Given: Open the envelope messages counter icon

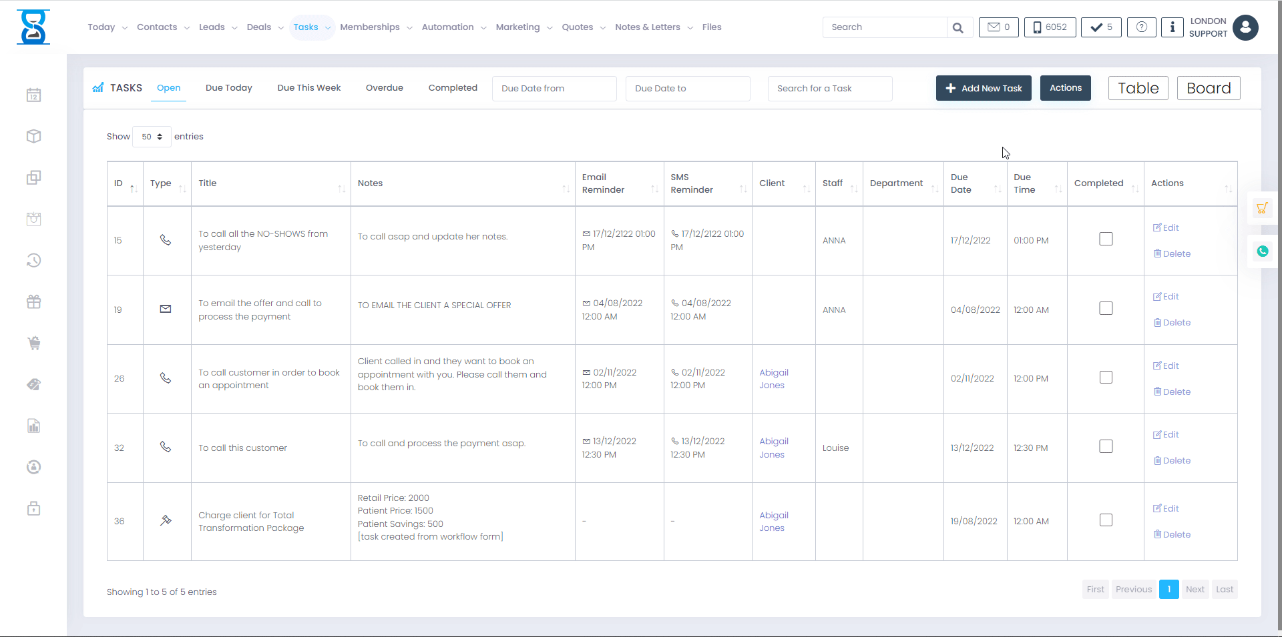Looking at the screenshot, I should tap(998, 27).
